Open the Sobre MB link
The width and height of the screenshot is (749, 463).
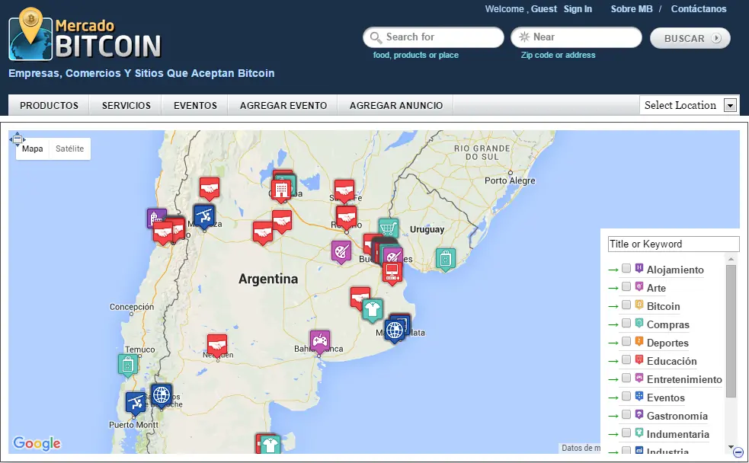tap(632, 8)
